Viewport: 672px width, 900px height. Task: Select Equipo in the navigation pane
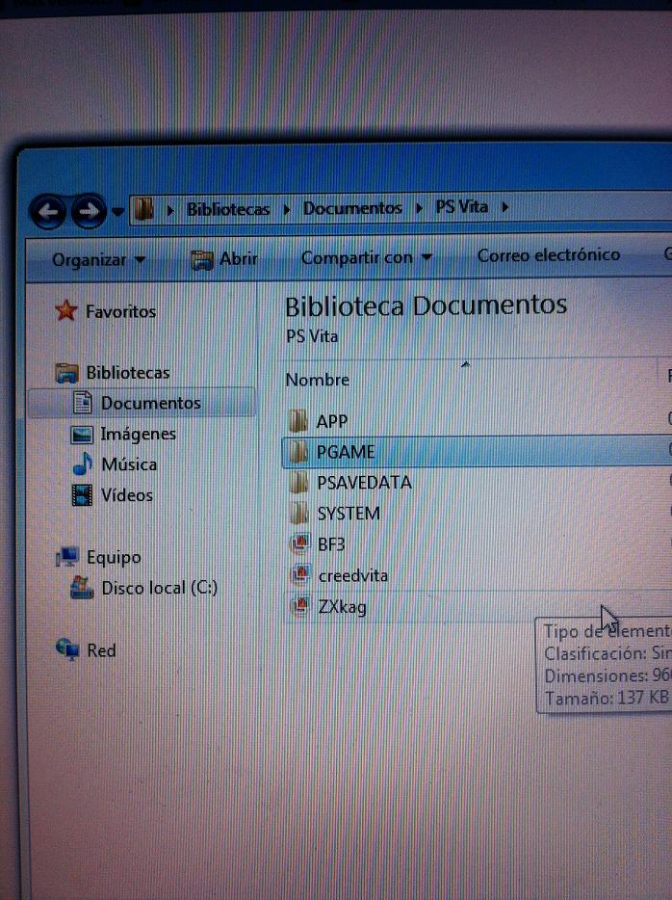click(114, 557)
